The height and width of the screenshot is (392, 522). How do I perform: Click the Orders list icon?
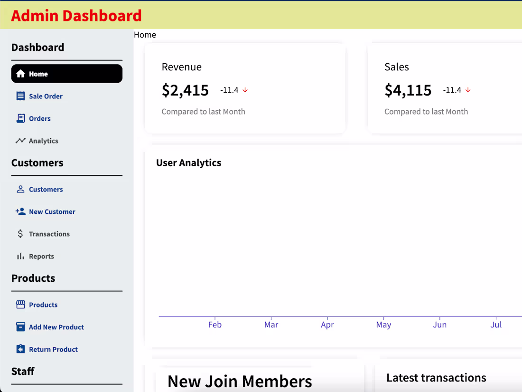coord(20,118)
